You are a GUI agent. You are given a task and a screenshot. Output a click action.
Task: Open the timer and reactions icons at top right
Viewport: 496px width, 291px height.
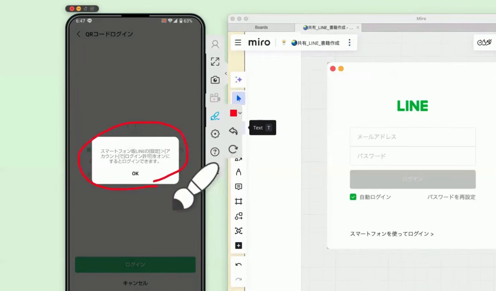tap(484, 42)
